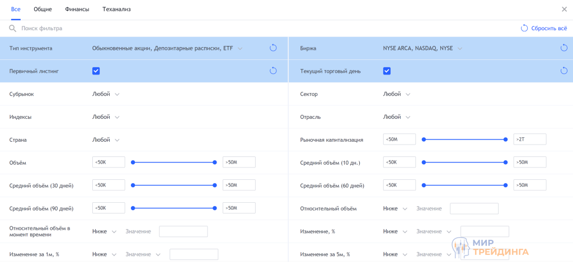Click the Относительный объём value field
The image size is (573, 265).
(473, 208)
